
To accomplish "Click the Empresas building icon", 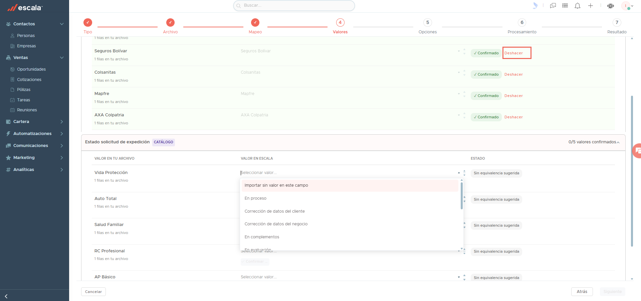I will pyautogui.click(x=12, y=46).
